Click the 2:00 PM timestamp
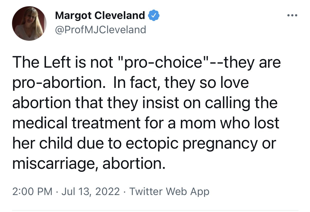The width and height of the screenshot is (310, 212). (x=32, y=192)
